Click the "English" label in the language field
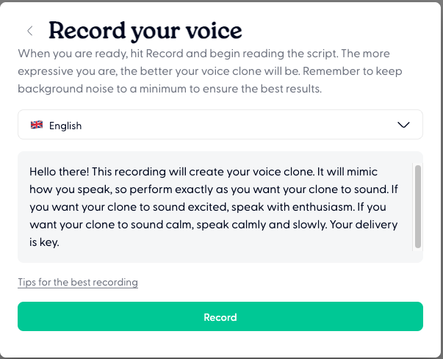The image size is (443, 359). tap(65, 126)
